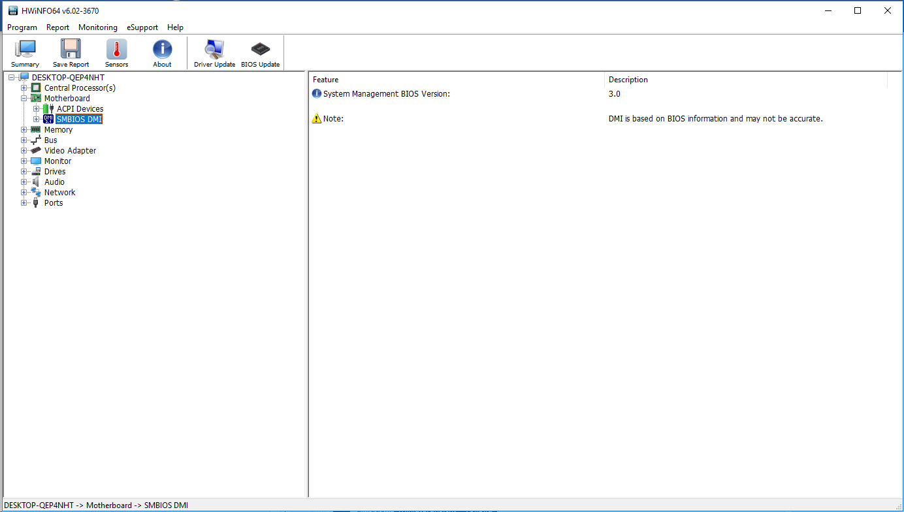The height and width of the screenshot is (512, 904).
Task: Open the eSupport menu
Action: coord(142,27)
